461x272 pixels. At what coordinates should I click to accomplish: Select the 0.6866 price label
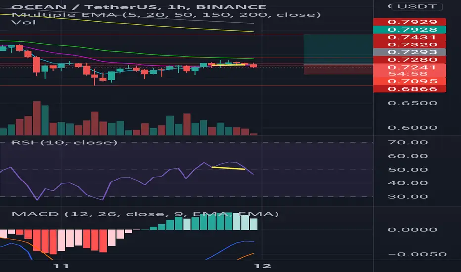pyautogui.click(x=410, y=89)
